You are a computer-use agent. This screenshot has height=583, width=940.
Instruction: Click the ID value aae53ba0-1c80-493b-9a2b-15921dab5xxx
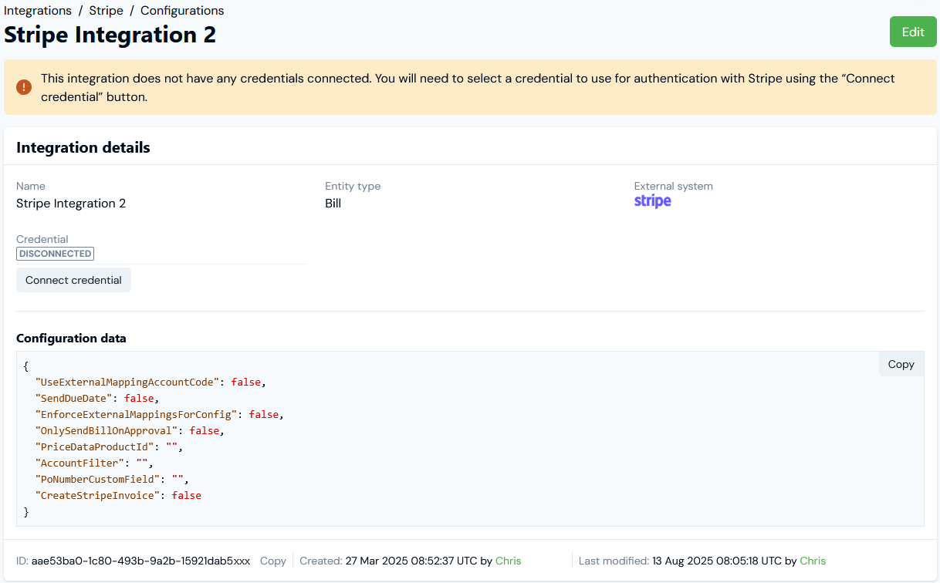(x=140, y=561)
